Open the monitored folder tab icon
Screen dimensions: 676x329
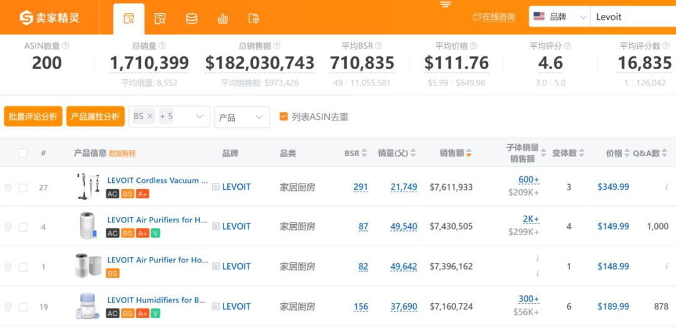click(x=254, y=19)
